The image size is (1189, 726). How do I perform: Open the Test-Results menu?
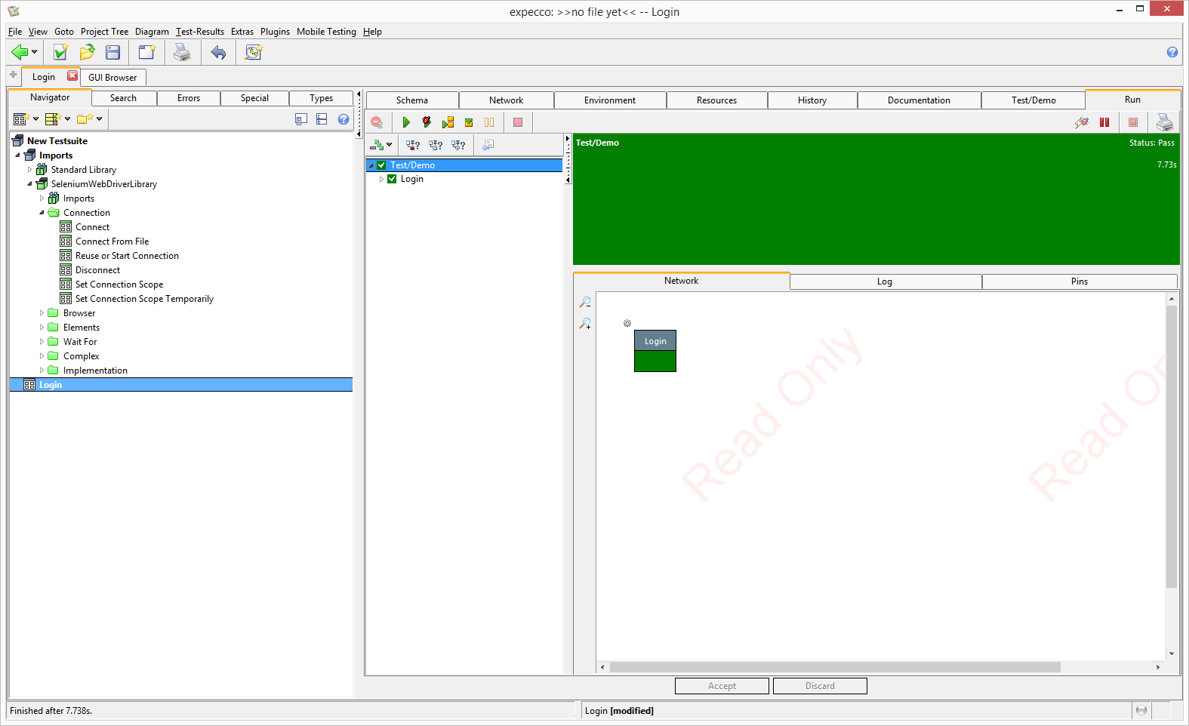(x=199, y=32)
